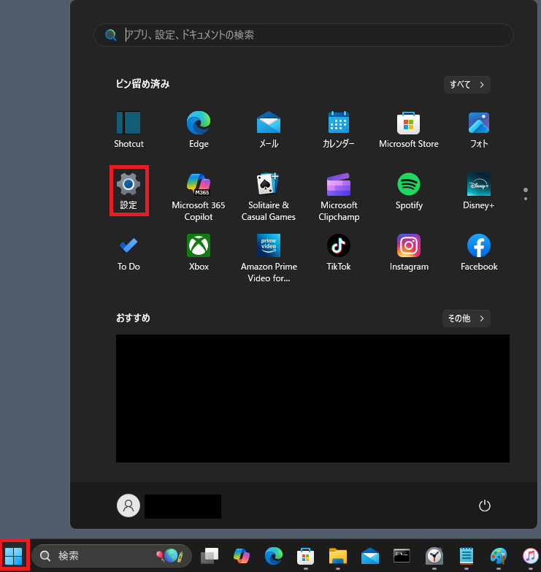
Task: Open TikTok
Action: [339, 253]
